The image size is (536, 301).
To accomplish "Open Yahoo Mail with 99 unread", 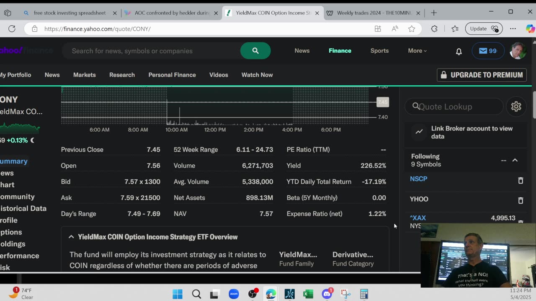I will click(488, 51).
